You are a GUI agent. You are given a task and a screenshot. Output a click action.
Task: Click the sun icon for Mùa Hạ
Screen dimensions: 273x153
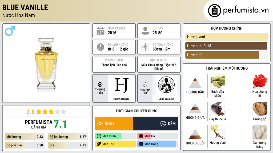click(141, 136)
